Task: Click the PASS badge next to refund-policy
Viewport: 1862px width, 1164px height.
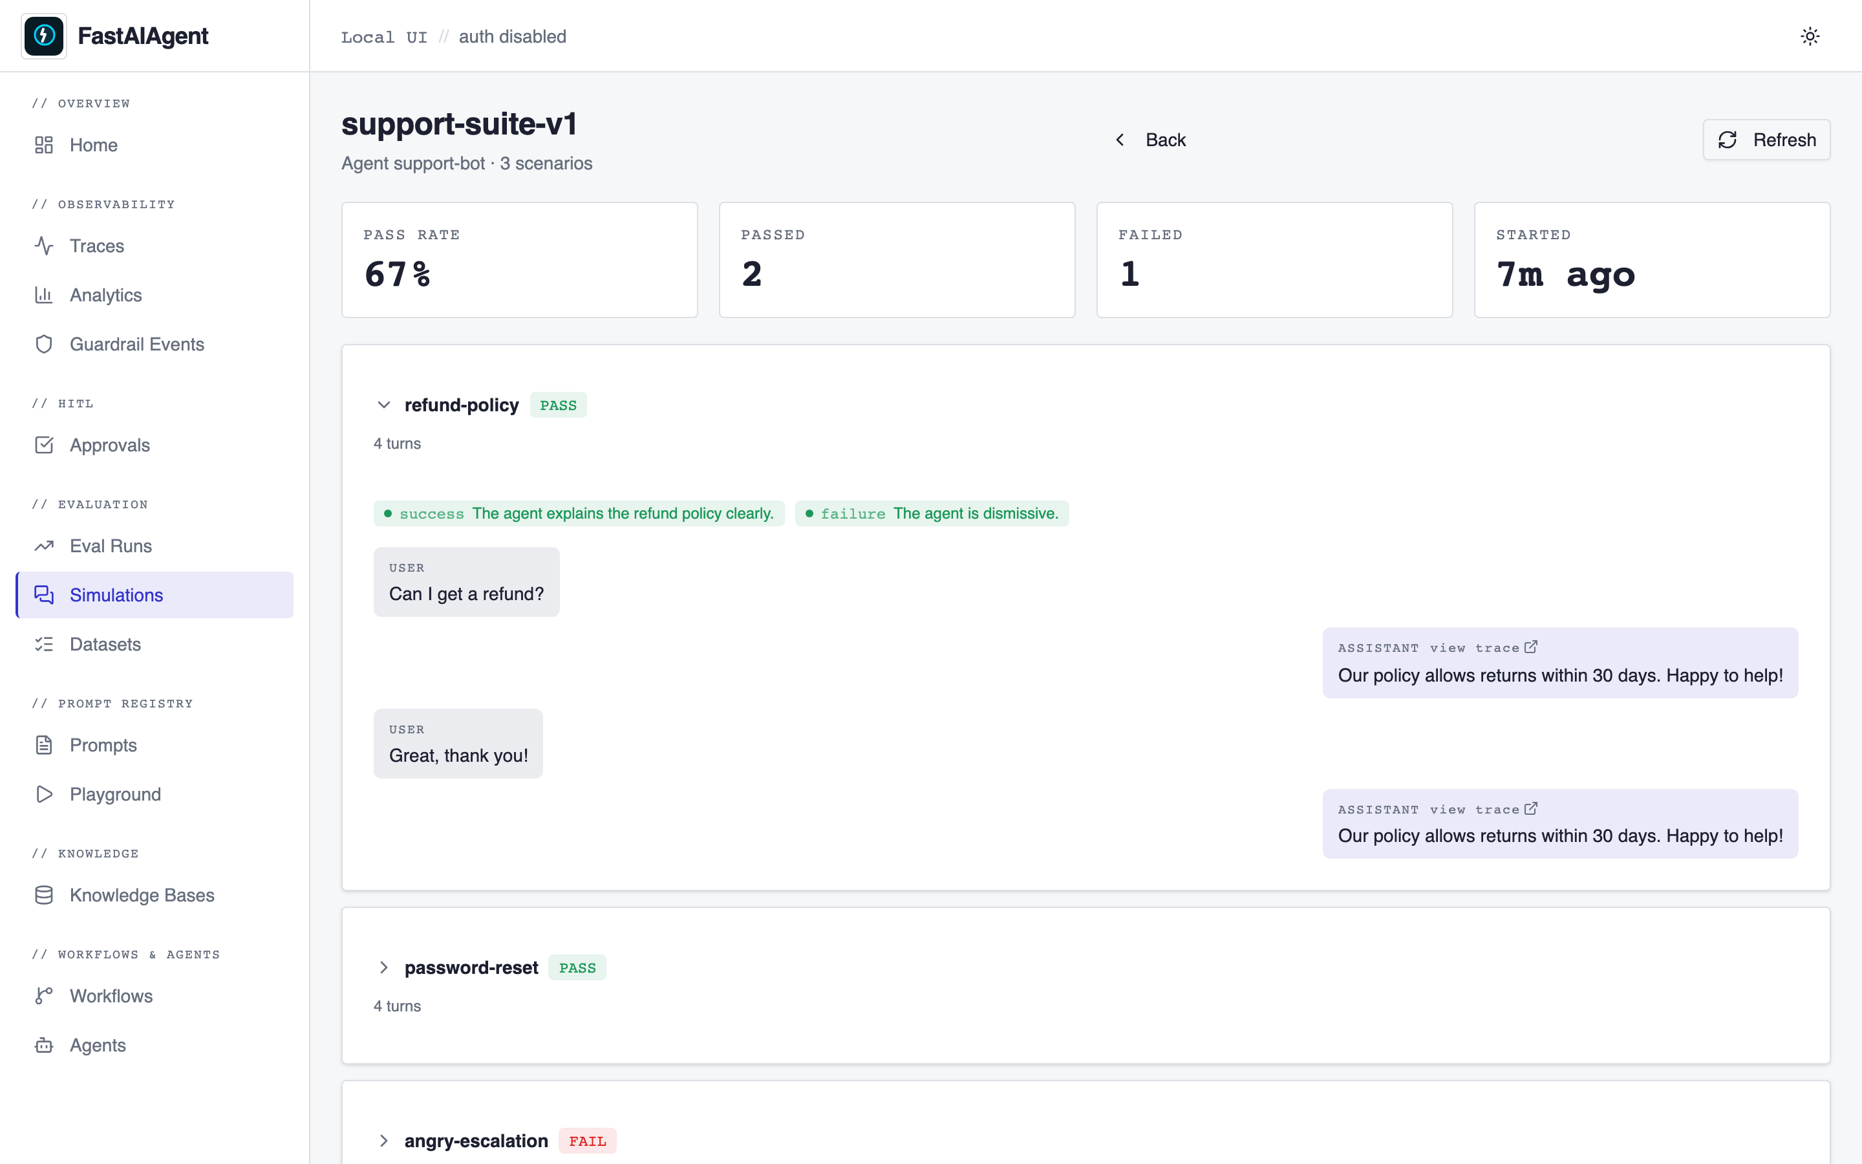Action: (x=558, y=405)
